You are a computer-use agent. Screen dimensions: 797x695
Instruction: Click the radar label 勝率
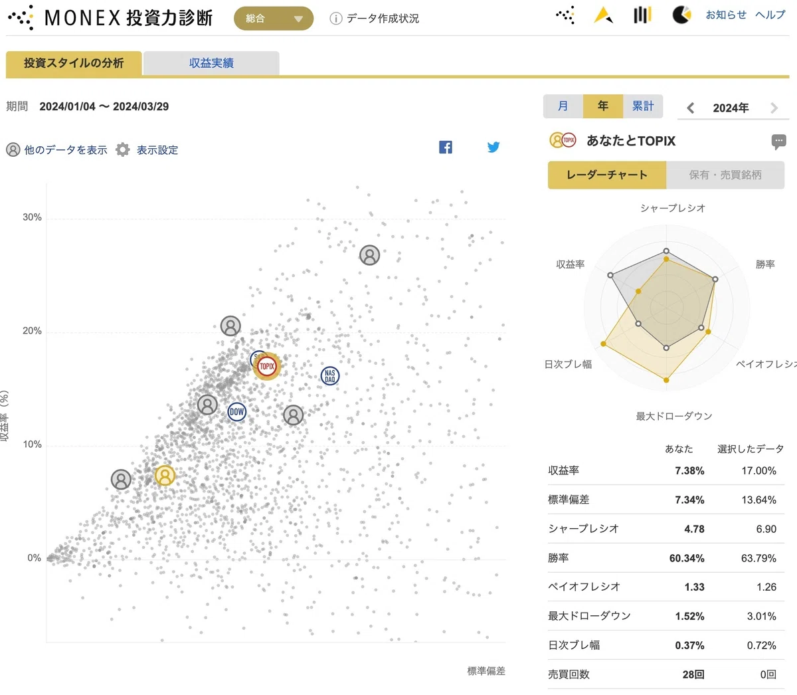point(765,264)
